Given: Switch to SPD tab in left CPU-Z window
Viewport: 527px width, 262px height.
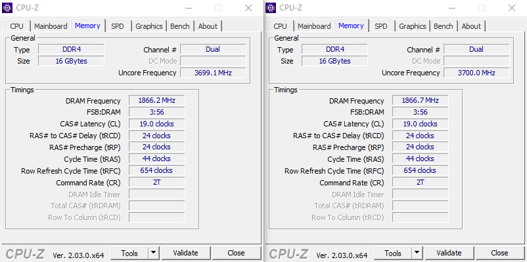Looking at the screenshot, I should (118, 26).
